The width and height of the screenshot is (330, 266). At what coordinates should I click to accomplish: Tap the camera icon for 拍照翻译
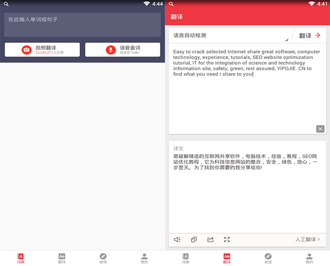[27, 50]
